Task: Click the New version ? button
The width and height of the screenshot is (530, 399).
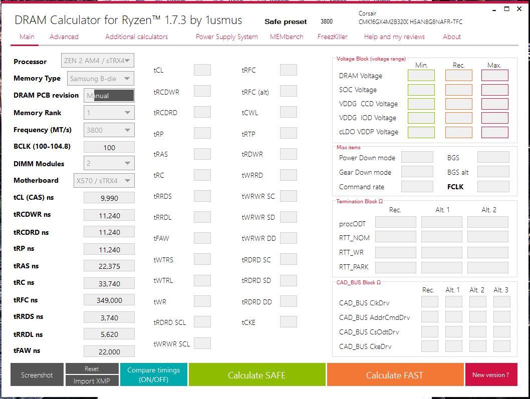Action: point(491,374)
